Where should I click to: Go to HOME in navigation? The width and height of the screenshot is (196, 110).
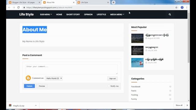pos(59,14)
